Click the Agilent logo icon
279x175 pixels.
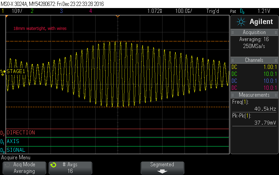(x=241, y=22)
